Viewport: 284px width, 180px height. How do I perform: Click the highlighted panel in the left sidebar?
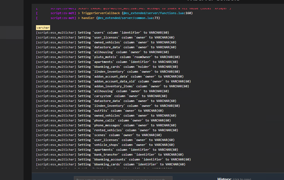click(11, 33)
